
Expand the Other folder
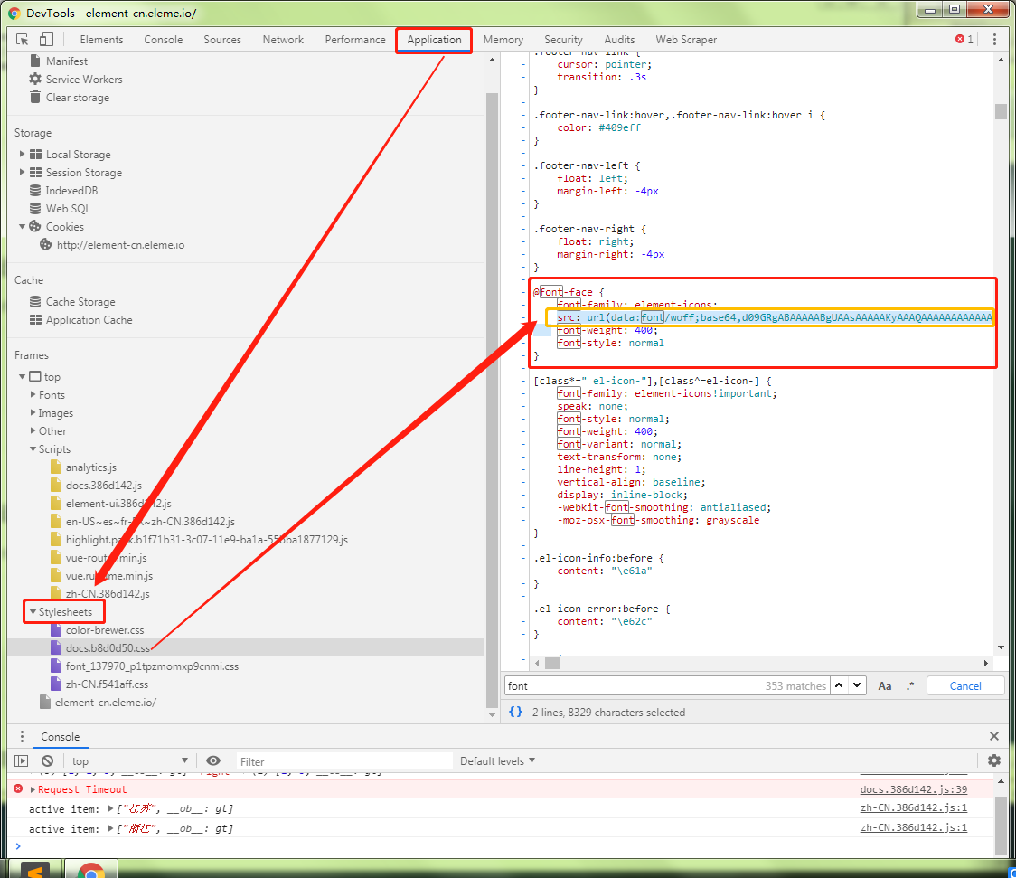pyautogui.click(x=33, y=431)
